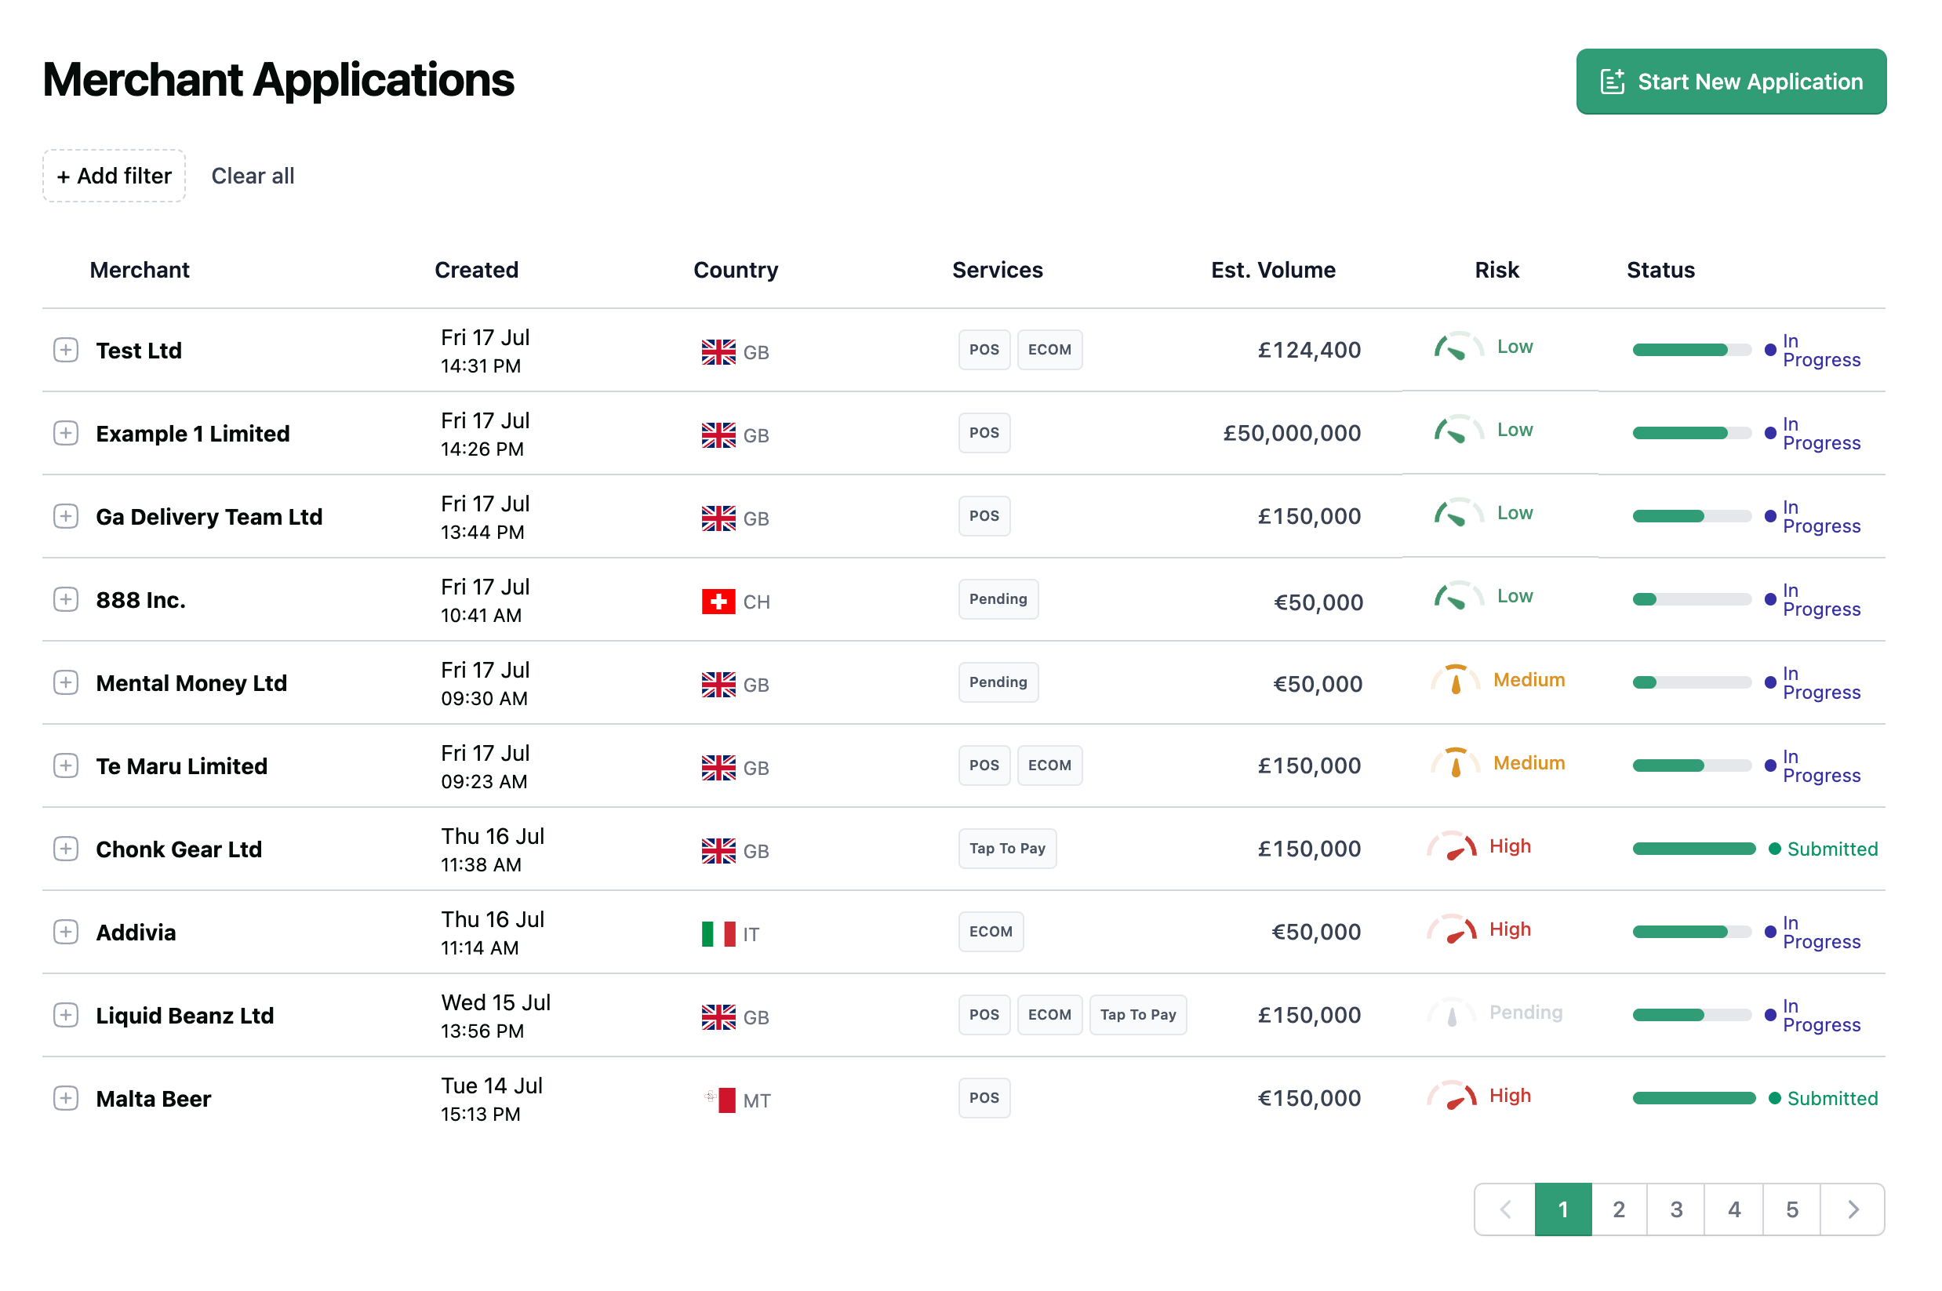Expand the Mental Money Ltd row
This screenshot has height=1291, width=1942.
pyautogui.click(x=66, y=682)
